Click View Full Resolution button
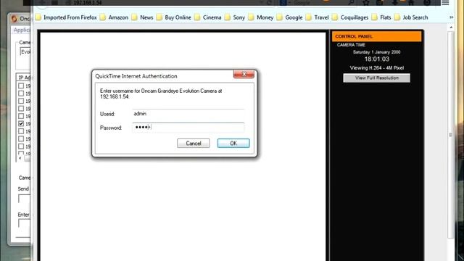This screenshot has width=464, height=261. pyautogui.click(x=377, y=78)
